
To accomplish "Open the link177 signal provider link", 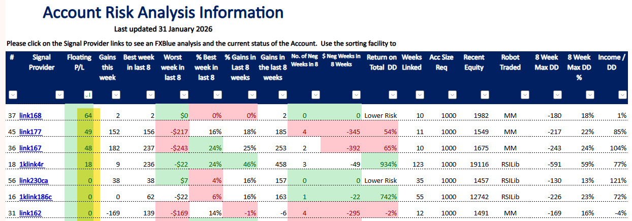I will (30, 132).
